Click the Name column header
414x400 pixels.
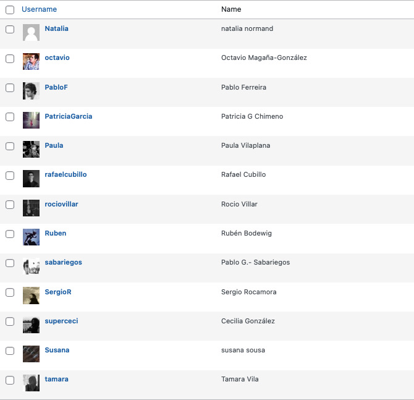pos(231,9)
